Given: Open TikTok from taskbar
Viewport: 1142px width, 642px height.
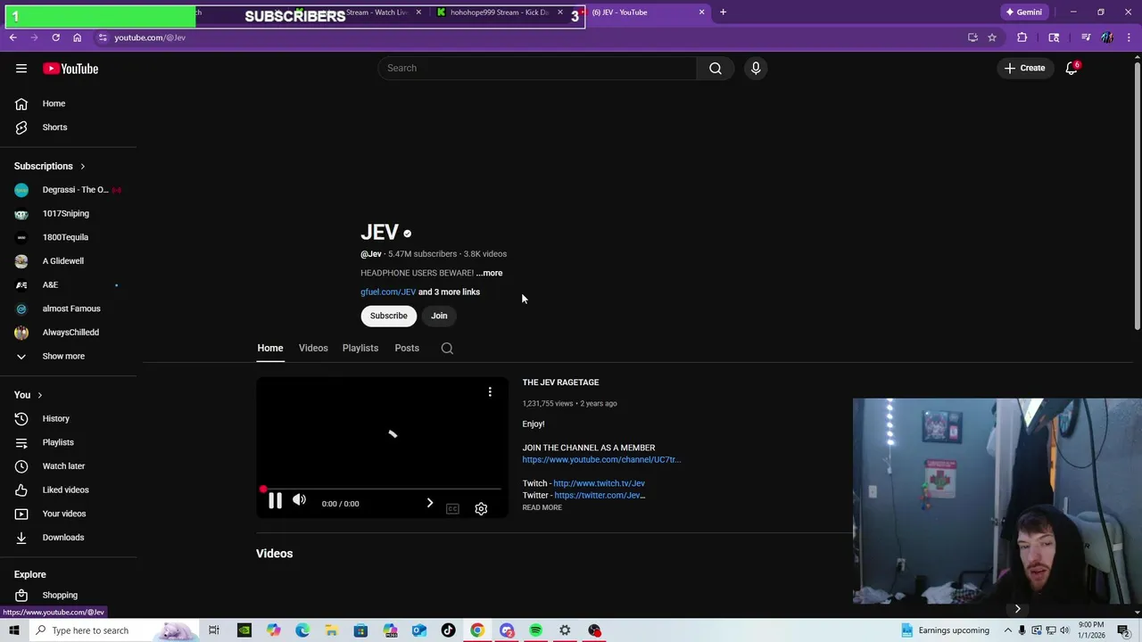Looking at the screenshot, I should (448, 630).
